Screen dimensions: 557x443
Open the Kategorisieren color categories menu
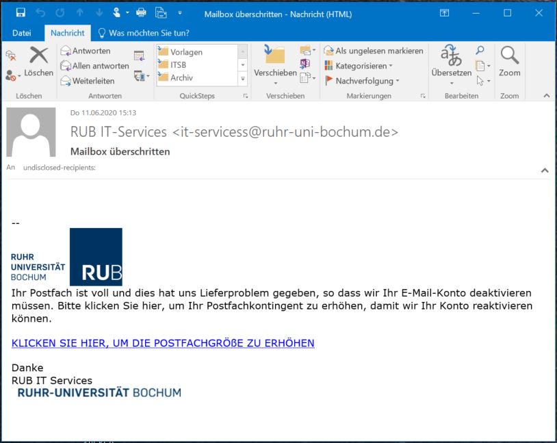(x=358, y=66)
